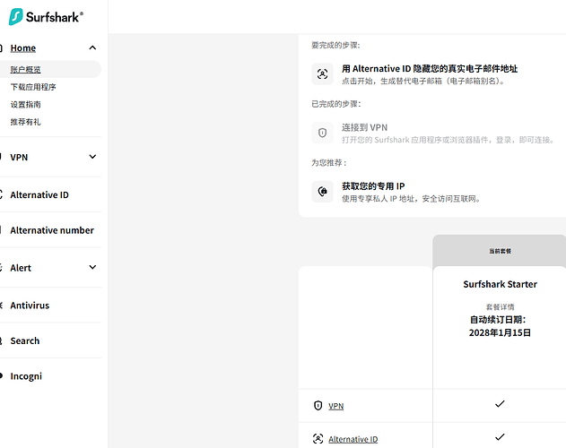The width and height of the screenshot is (566, 448).
Task: Expand the Alert section chevron
Action: point(92,267)
